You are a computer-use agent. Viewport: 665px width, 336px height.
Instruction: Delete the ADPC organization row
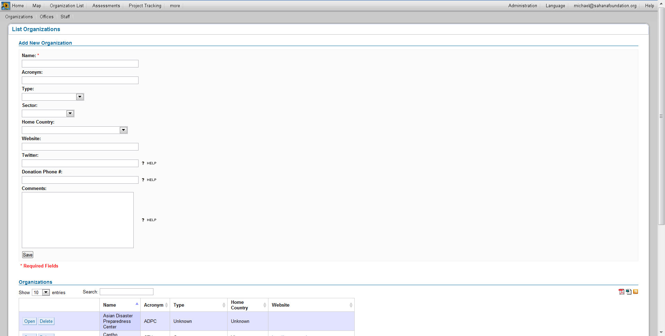click(46, 321)
